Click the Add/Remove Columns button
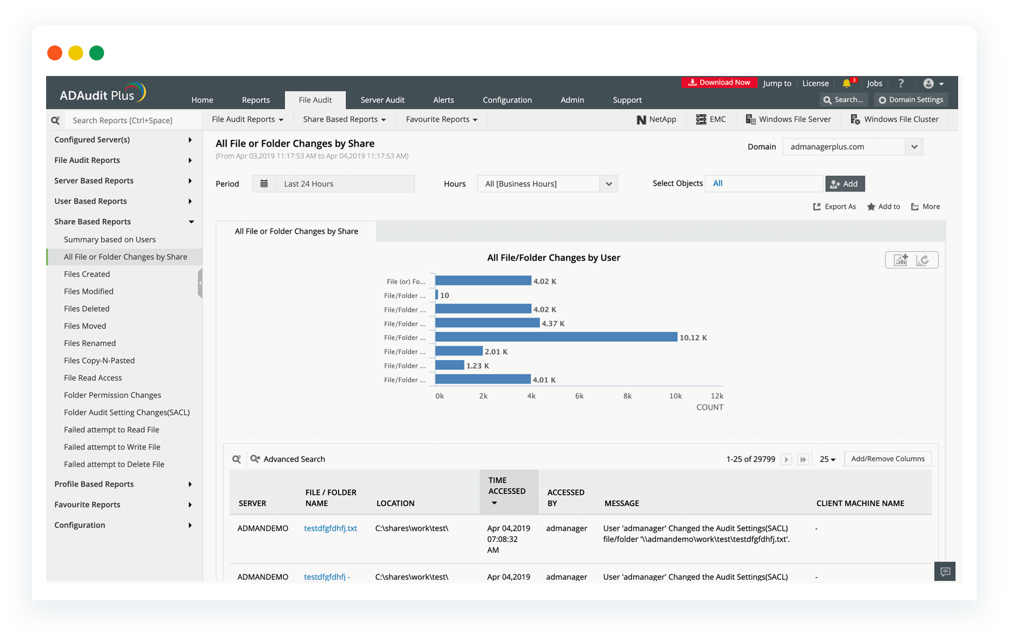This screenshot has height=639, width=1009. [x=888, y=459]
